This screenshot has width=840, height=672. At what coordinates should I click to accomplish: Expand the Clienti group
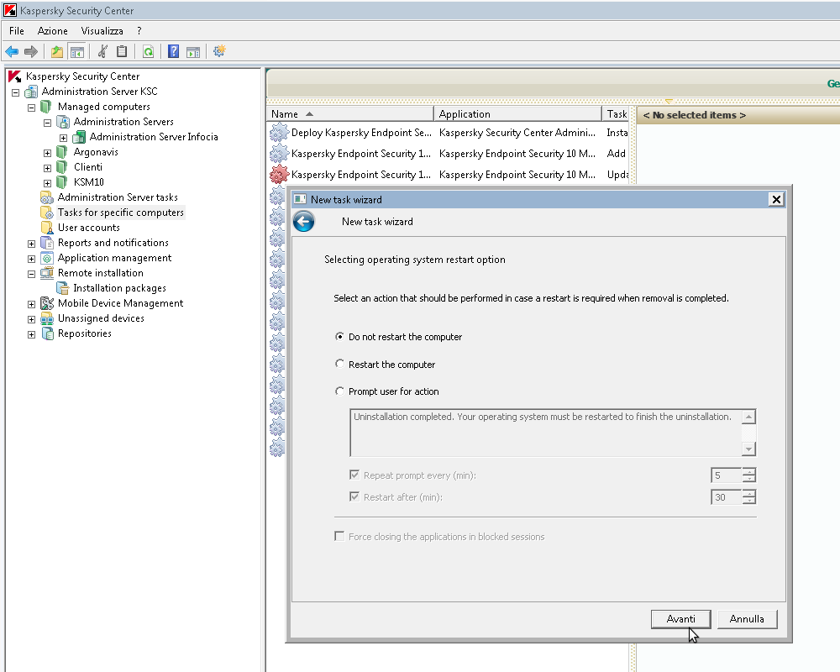(x=47, y=168)
